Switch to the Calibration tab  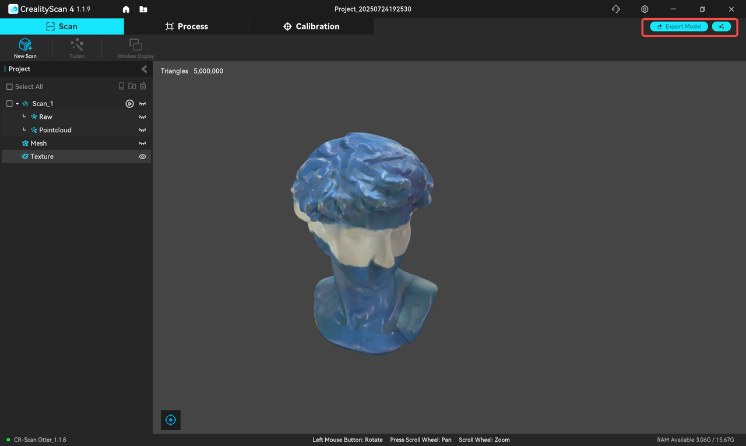coord(311,26)
